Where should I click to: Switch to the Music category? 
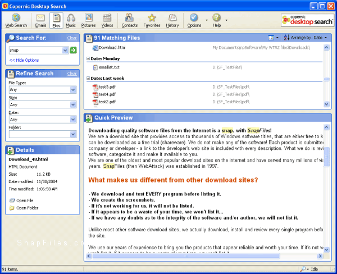pyautogui.click(x=71, y=21)
